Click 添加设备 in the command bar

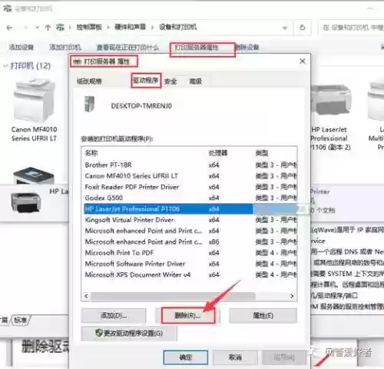click(21, 47)
